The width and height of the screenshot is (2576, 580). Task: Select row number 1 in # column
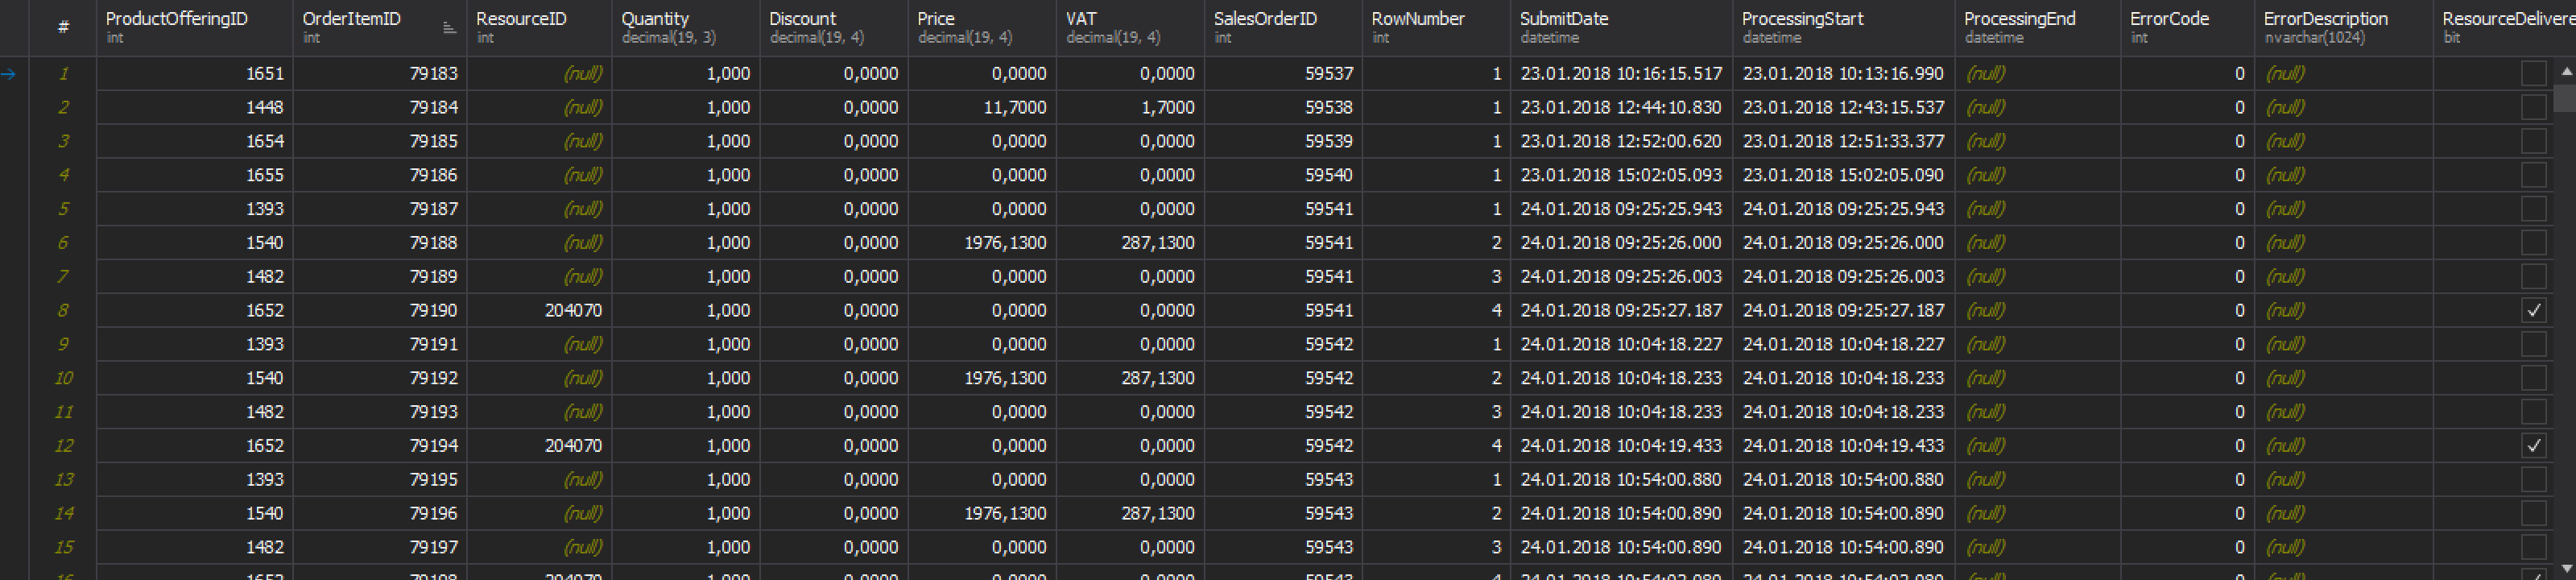coord(63,73)
